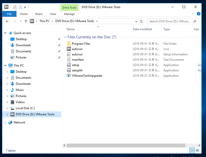206x157 pixels.
Task: Collapse the Files Currently on the Disc group
Action: pos(65,37)
